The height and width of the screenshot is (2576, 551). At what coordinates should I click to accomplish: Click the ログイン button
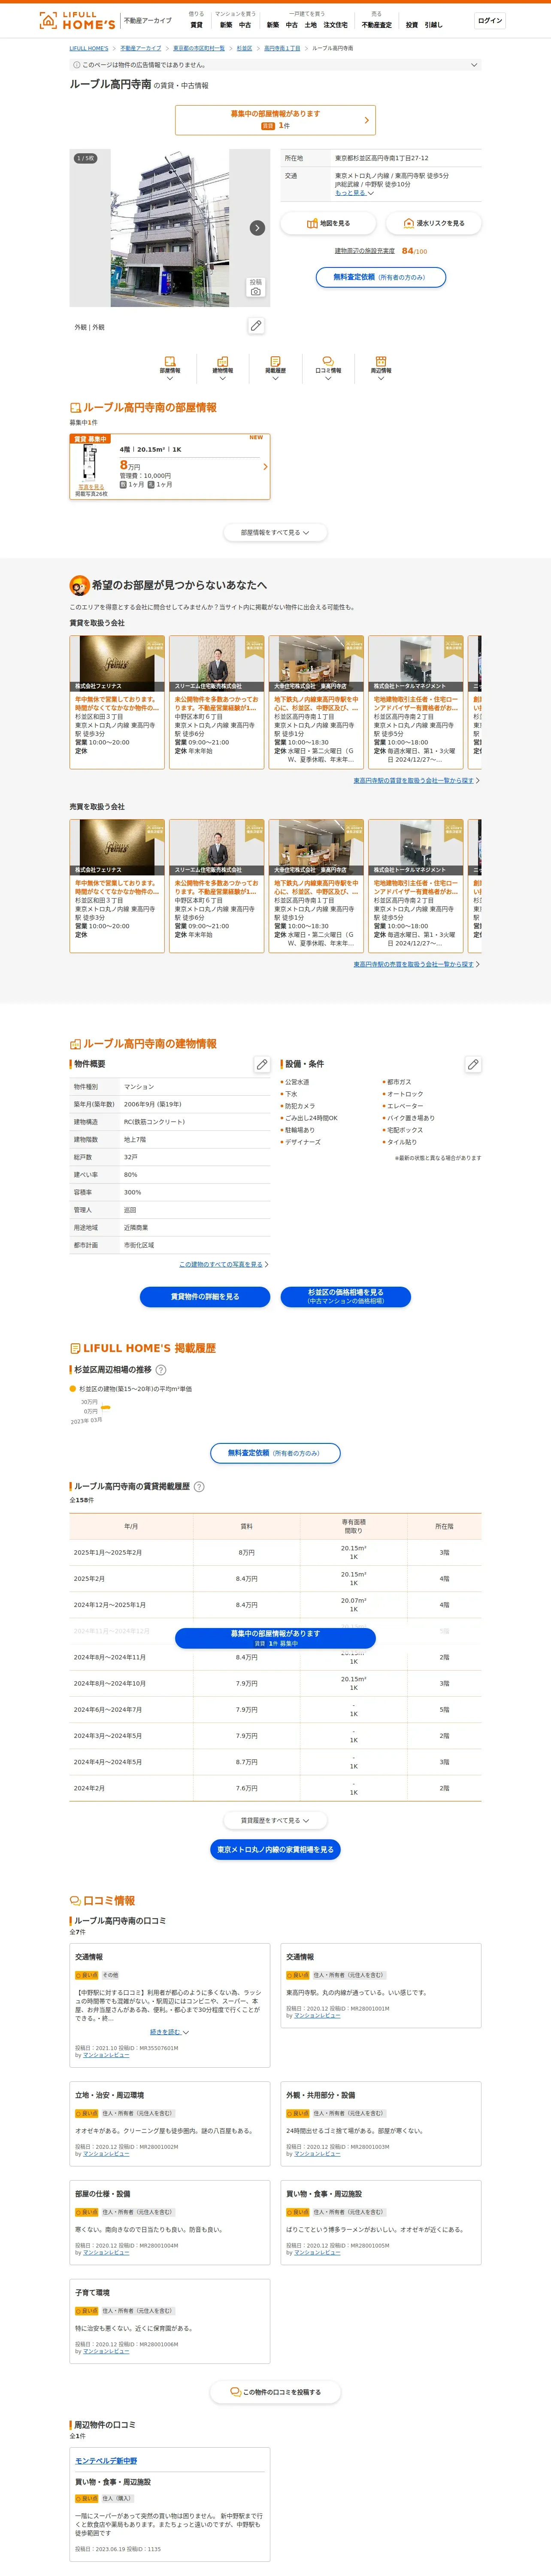[x=490, y=20]
